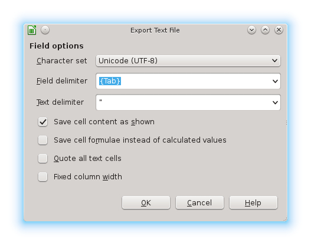This screenshot has width=311, height=245.
Task: Click the resize grip at dialog corner
Action: [x=285, y=220]
